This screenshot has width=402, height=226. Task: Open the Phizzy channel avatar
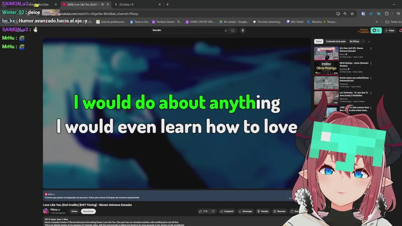46,211
